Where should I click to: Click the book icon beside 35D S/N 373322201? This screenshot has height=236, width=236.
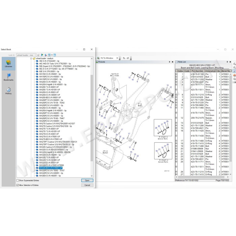click(37, 61)
